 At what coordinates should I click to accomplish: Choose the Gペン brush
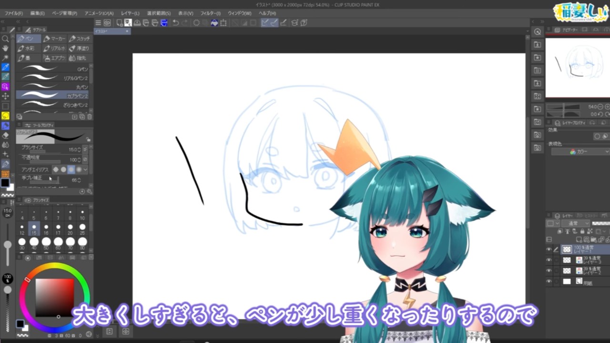52,69
